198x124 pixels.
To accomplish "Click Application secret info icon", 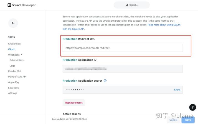I will [105, 81].
